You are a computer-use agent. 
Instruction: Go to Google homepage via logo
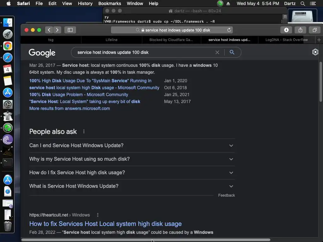point(42,53)
